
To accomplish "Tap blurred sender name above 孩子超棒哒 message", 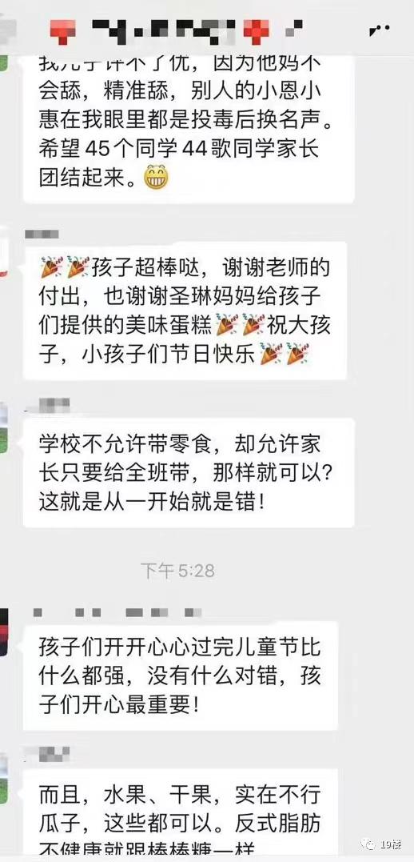I will pyautogui.click(x=42, y=235).
